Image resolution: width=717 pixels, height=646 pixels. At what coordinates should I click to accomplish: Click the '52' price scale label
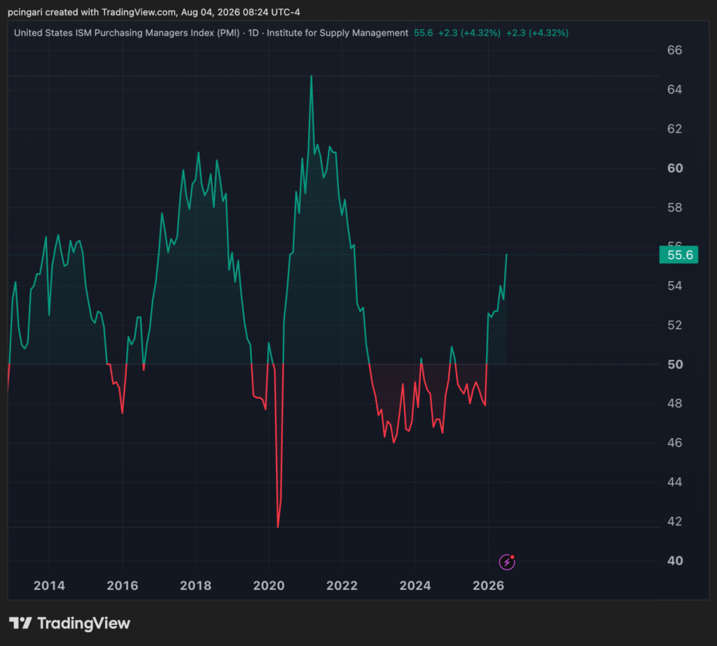point(675,325)
